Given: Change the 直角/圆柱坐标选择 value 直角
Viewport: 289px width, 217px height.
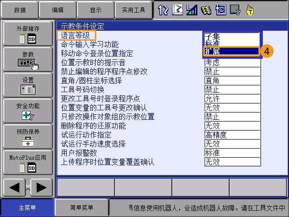Looking at the screenshot, I should (233, 80).
